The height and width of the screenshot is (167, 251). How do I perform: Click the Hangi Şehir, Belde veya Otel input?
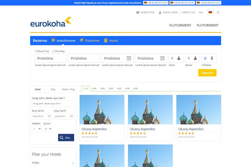point(53,104)
